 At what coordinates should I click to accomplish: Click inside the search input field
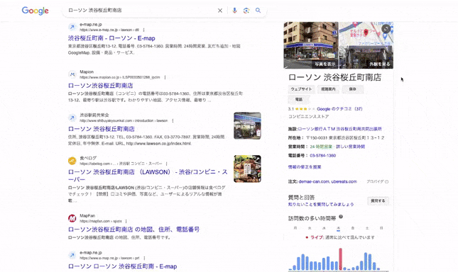(x=140, y=11)
